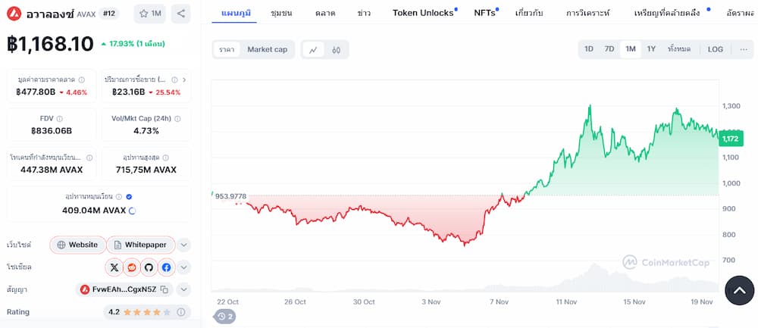Screen dimensions: 758x328
Task: Open the ตลาด (Markets) tab
Action: point(325,13)
